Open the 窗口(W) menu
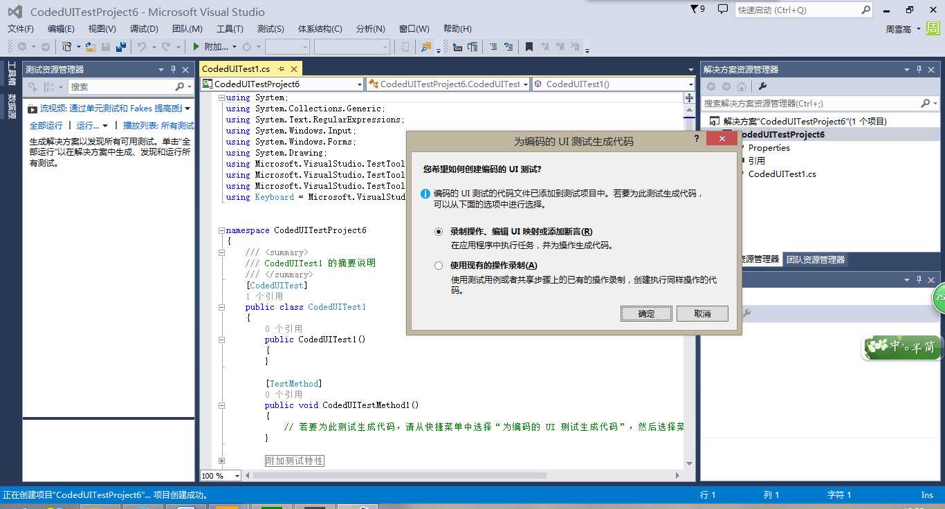The height and width of the screenshot is (509, 945). 414,29
